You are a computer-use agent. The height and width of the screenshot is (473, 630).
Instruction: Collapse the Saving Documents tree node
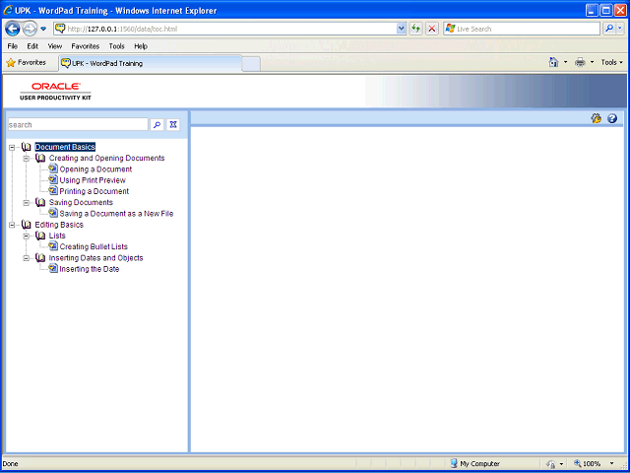tap(27, 203)
